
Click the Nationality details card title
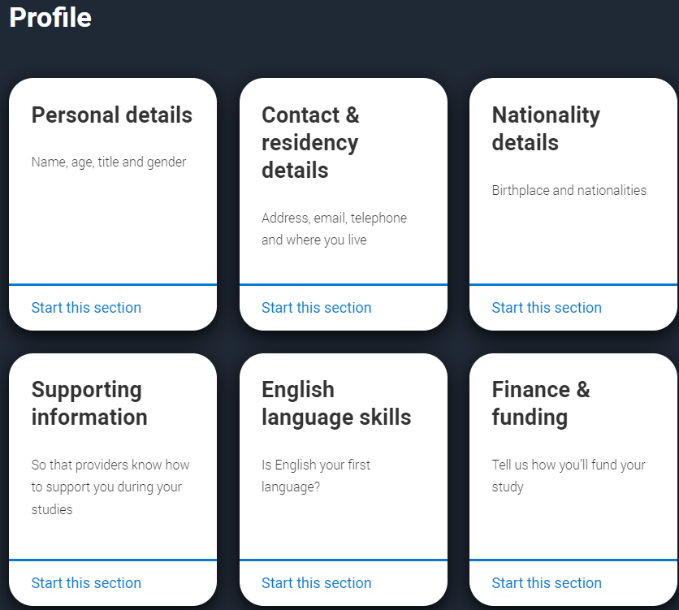point(546,129)
